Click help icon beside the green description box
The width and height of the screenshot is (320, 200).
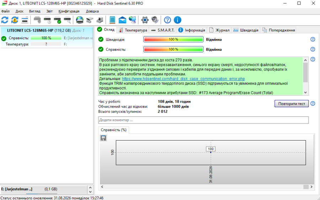pos(313,59)
